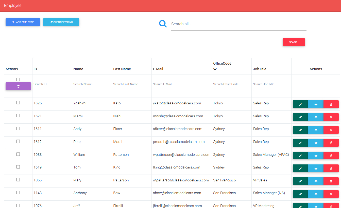Select the checkbox on William Patterson's row

[x=18, y=154]
